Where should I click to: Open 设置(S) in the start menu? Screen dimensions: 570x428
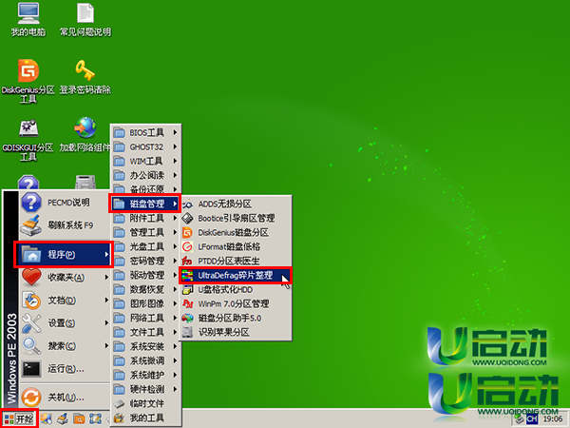(x=64, y=323)
